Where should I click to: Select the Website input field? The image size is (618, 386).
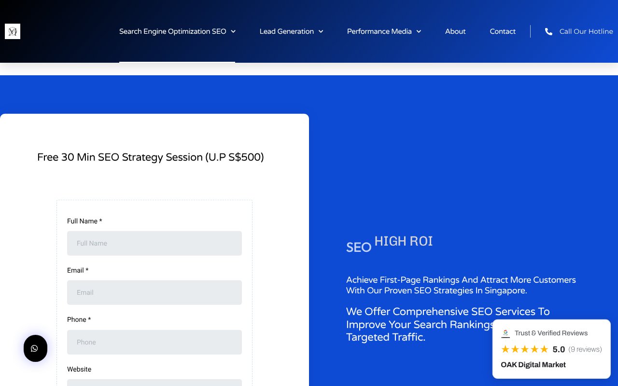pos(154,384)
